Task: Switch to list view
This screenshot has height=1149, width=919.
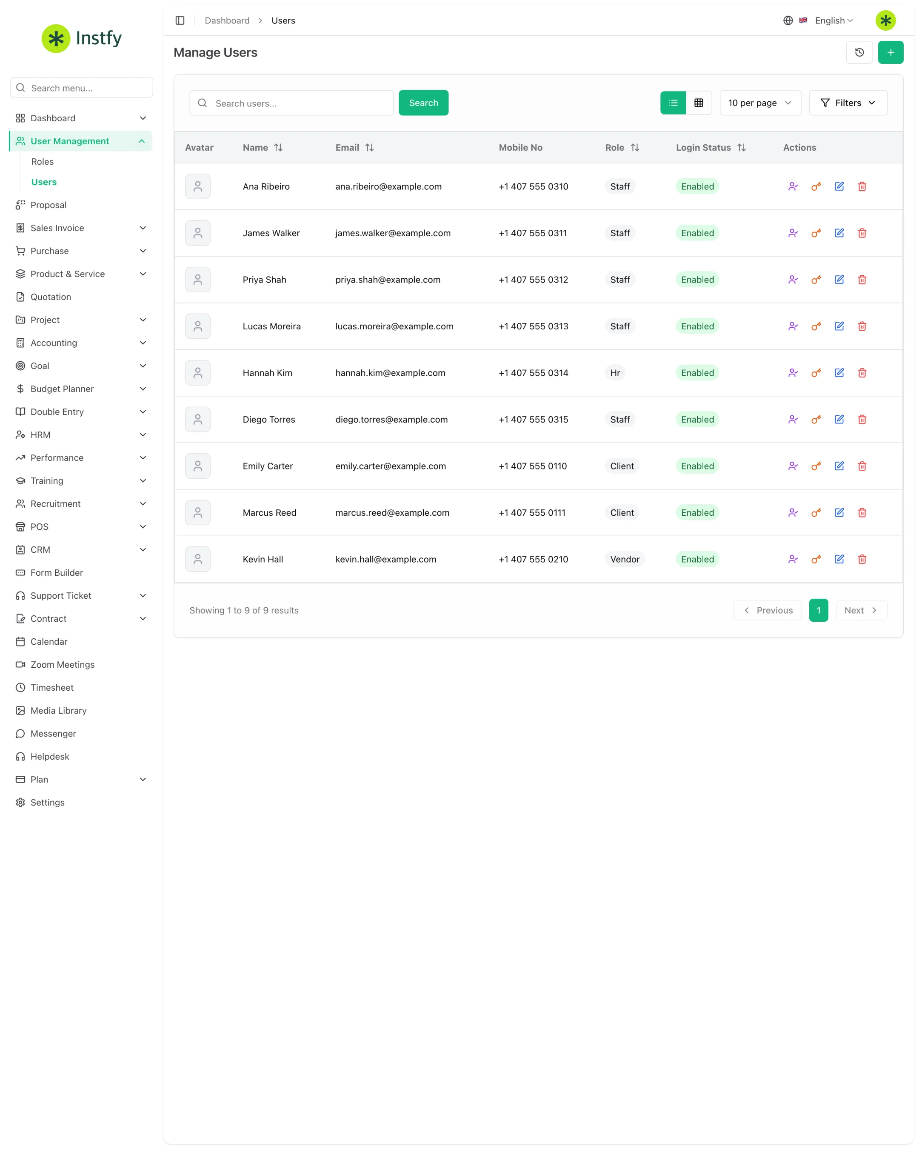Action: click(673, 103)
